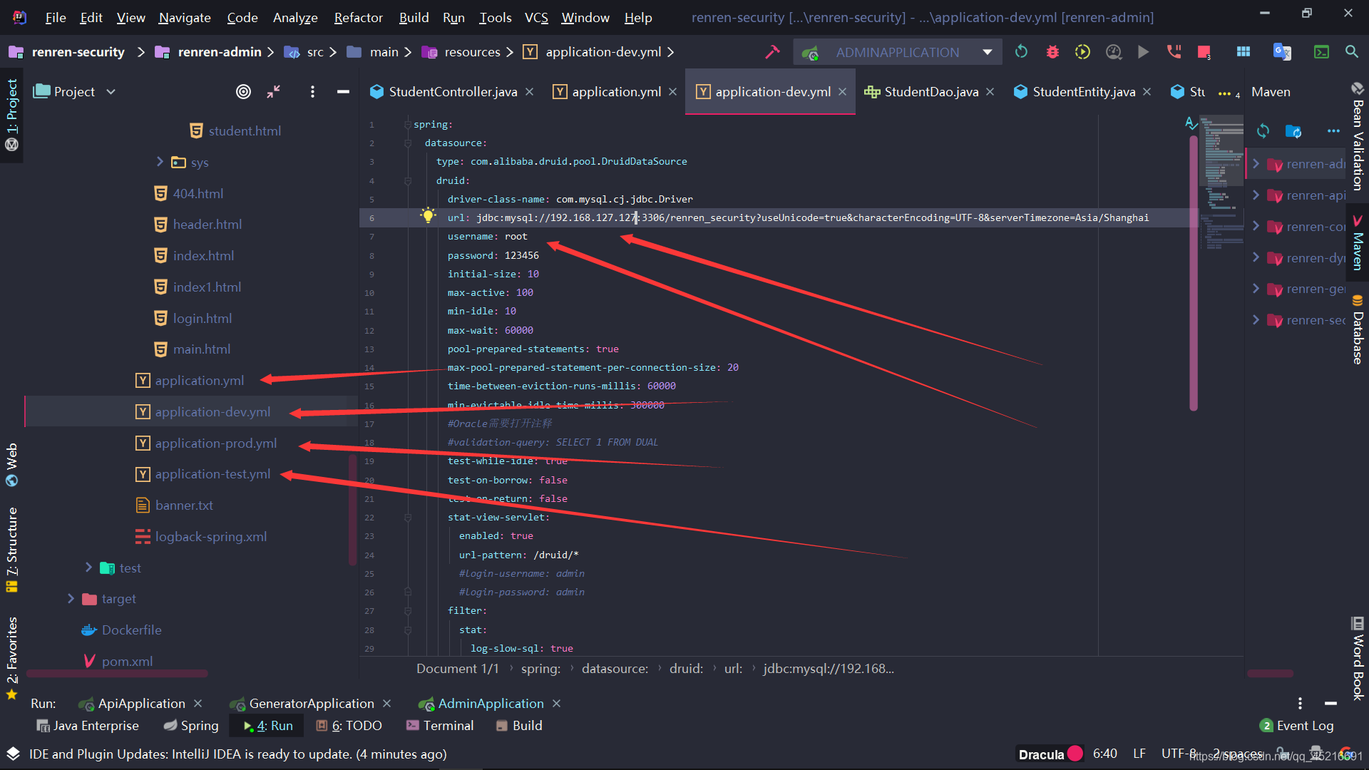Open the Build menu in menu bar

(411, 17)
